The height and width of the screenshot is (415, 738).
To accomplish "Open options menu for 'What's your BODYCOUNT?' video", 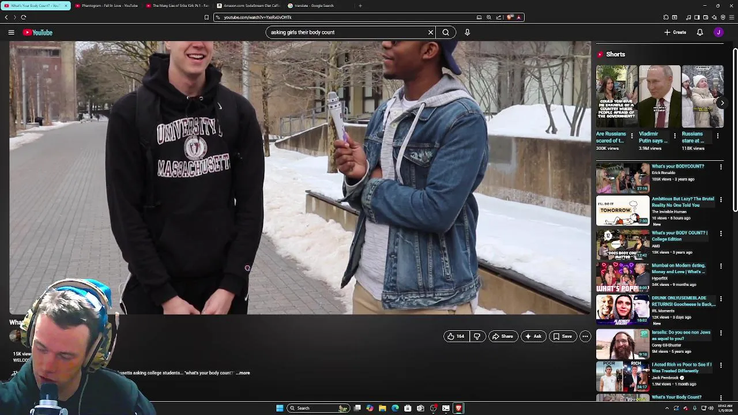I will click(x=721, y=167).
